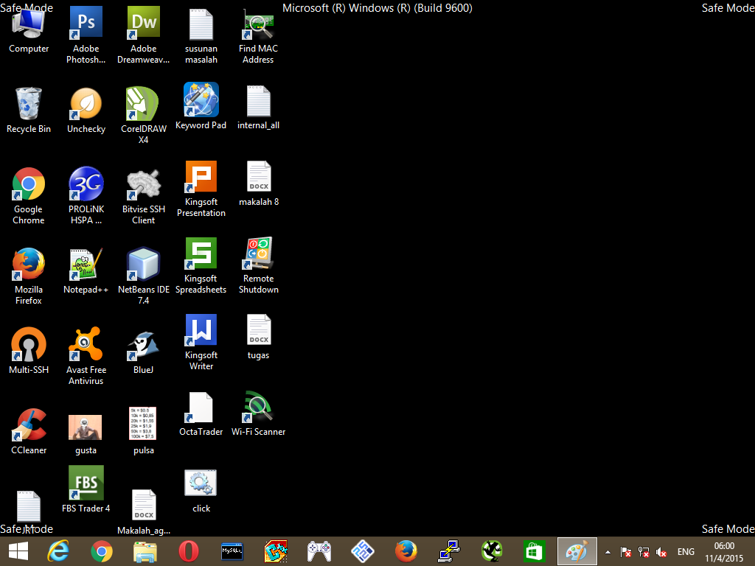Select the FBS Trader 4 shortcut

[86, 489]
